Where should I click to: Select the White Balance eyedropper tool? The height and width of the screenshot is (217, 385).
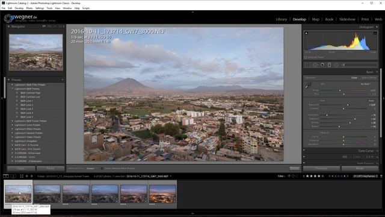click(x=308, y=86)
